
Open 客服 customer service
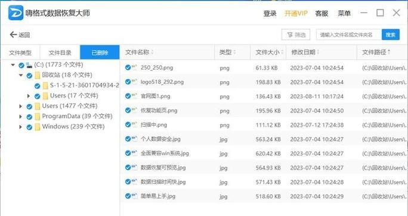point(322,13)
